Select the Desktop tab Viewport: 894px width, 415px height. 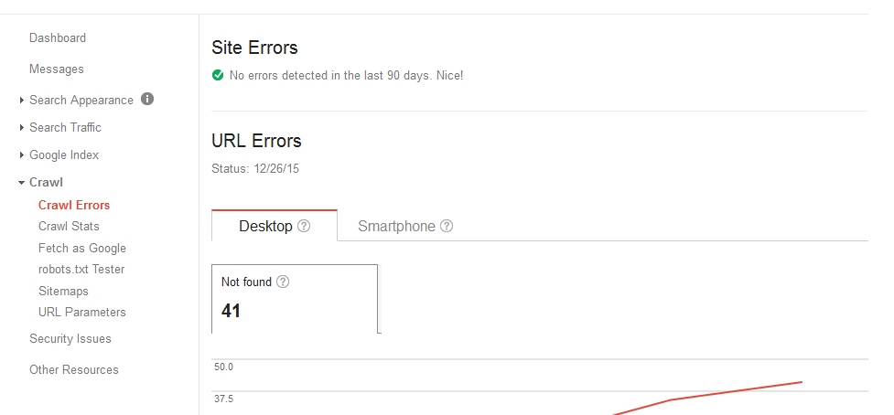click(x=275, y=226)
